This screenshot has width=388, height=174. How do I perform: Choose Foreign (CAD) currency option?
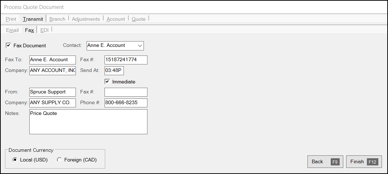point(59,160)
